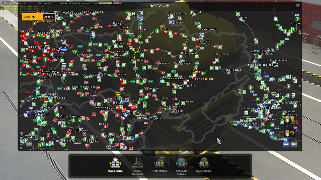Screen dimensions: 321x180
Task: Click the yellow waypoint pin hint icon
Action: tap(293, 119)
